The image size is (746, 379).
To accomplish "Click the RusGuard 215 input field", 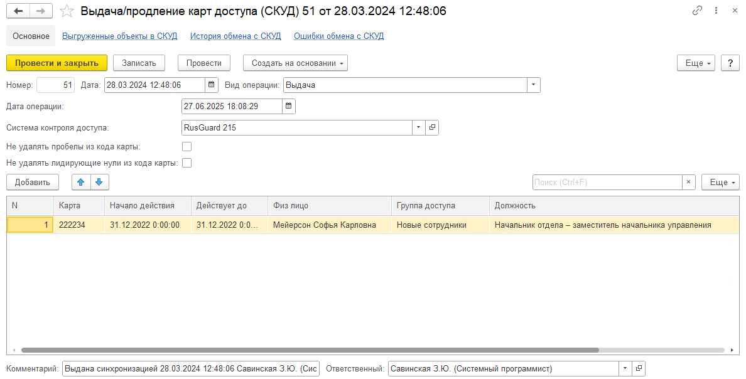I will coord(297,127).
